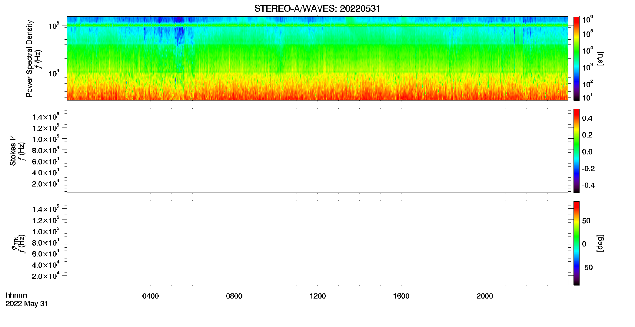Screen dimensions: 635x327
Task: Click the empty phi RTN plot panel
Action: [317, 243]
